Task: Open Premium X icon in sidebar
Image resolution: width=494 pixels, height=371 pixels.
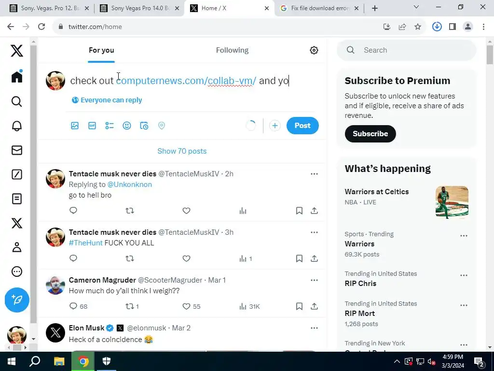Action: coord(17,223)
